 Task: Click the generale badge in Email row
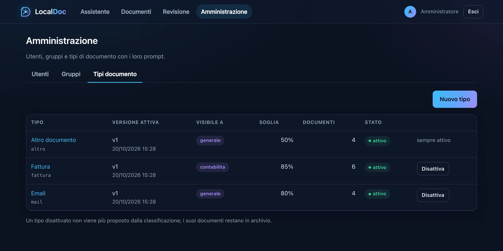(x=210, y=194)
